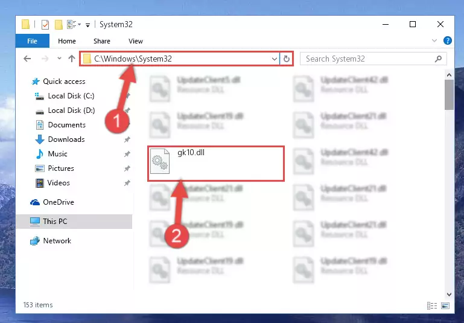This screenshot has width=464, height=323.
Task: Select the gk10.dll file name
Action: coord(191,153)
